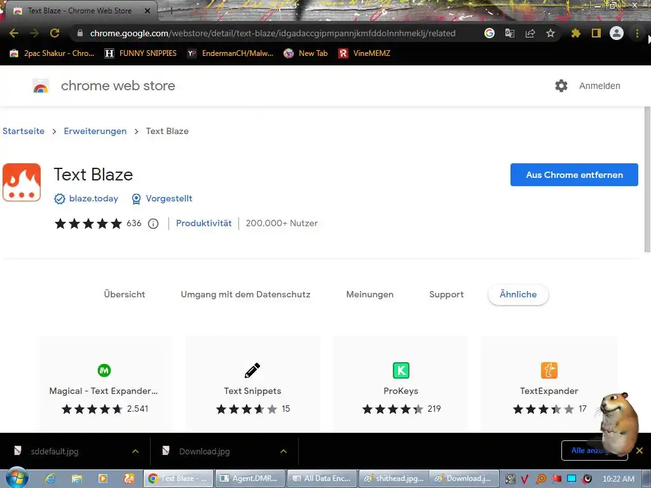Open Windows Explorer folder in taskbar

pyautogui.click(x=77, y=478)
